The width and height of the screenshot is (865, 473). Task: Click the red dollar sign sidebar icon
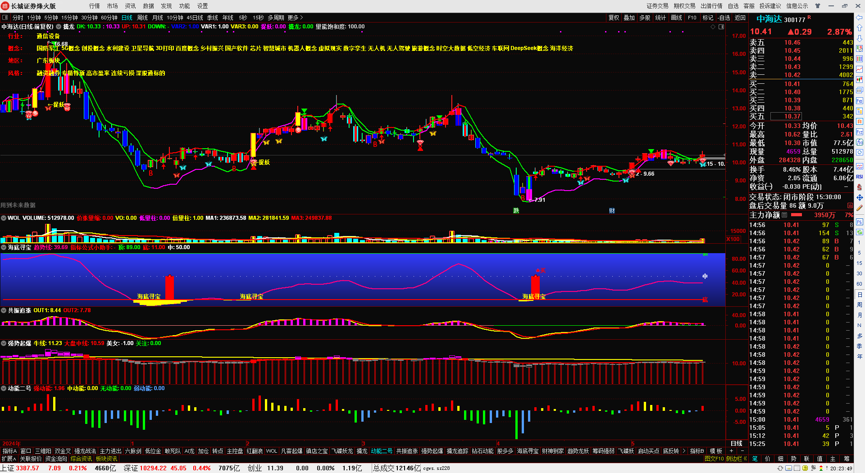(x=860, y=187)
